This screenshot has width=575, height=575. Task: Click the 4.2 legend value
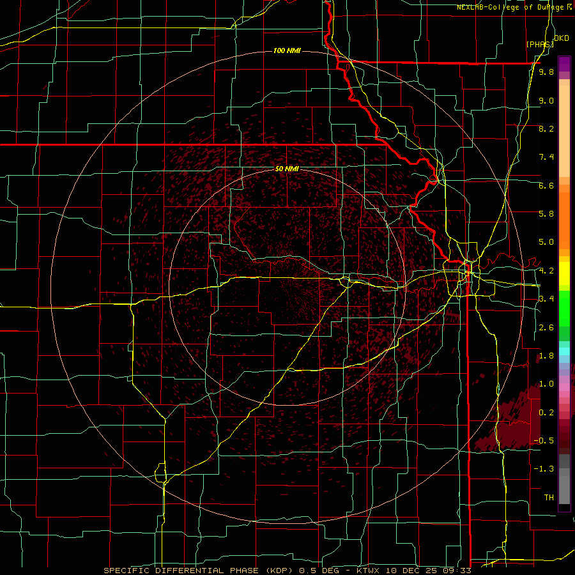[x=546, y=271]
